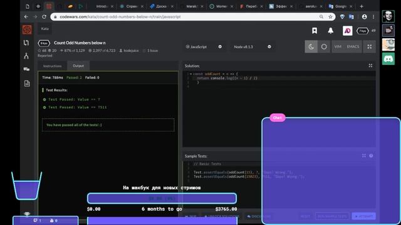Open the notifications bell

pyautogui.click(x=331, y=31)
